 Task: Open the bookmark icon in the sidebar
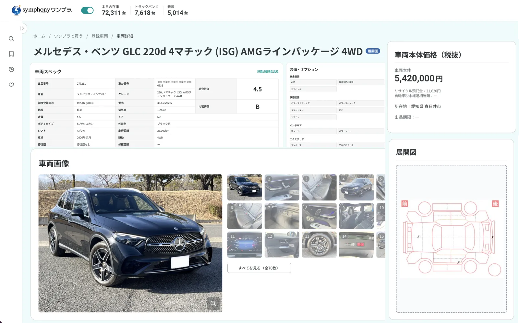point(11,54)
